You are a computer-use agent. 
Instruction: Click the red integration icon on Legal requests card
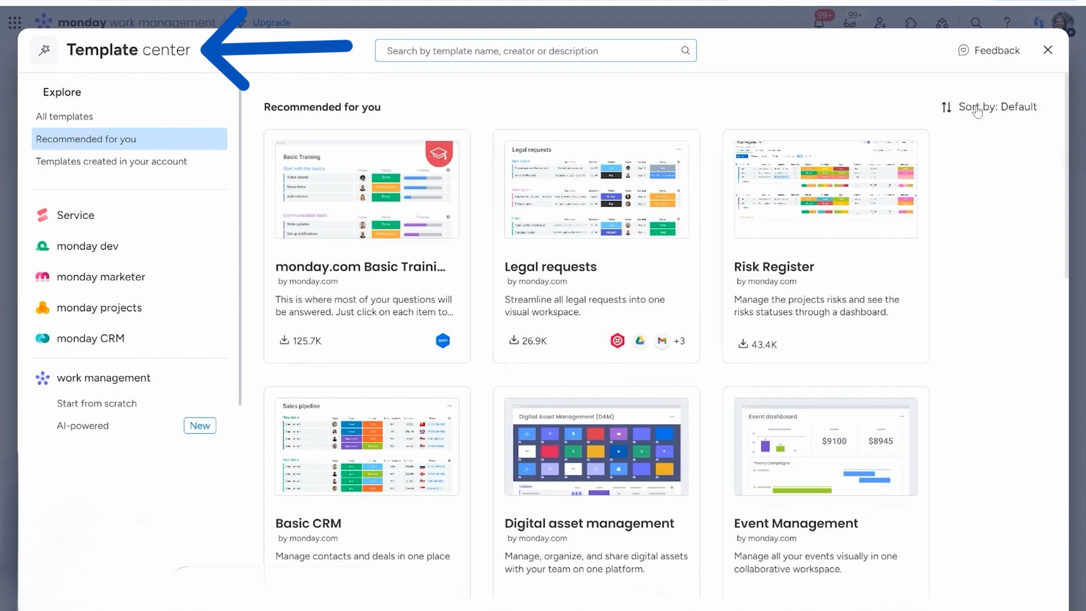click(x=617, y=341)
